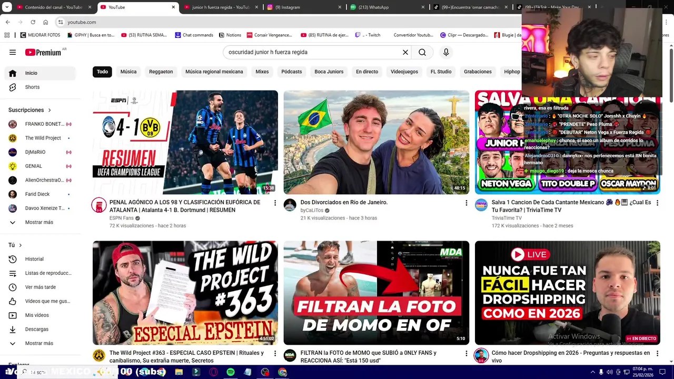Run search with the magnifier button
Image resolution: width=674 pixels, height=379 pixels.
point(422,52)
